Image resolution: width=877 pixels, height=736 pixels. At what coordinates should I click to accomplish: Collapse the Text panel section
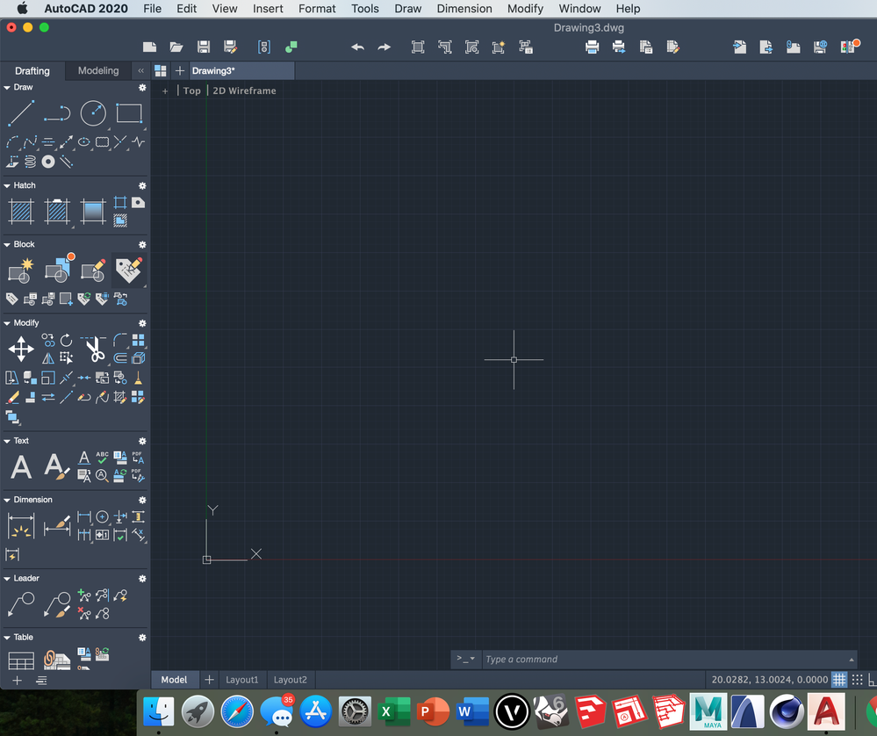(x=7, y=441)
